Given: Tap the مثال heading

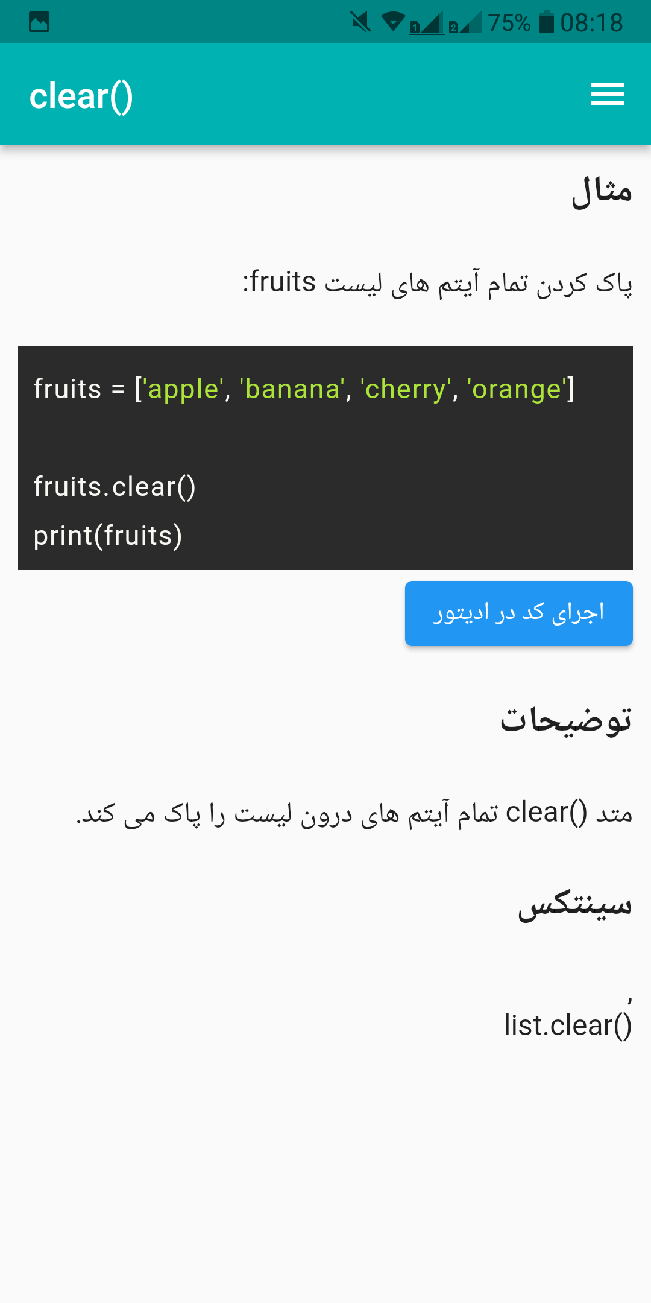Looking at the screenshot, I should (x=602, y=192).
